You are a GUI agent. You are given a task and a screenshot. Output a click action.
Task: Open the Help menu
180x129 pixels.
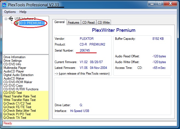(23, 12)
